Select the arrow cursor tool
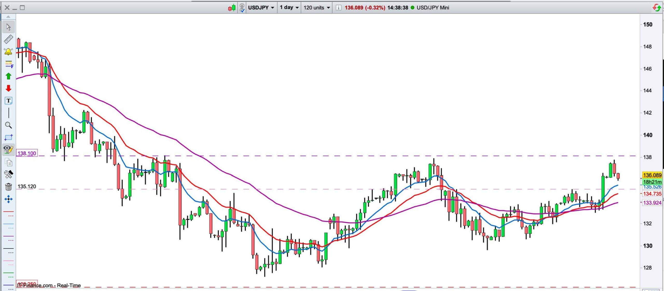 tap(8, 27)
